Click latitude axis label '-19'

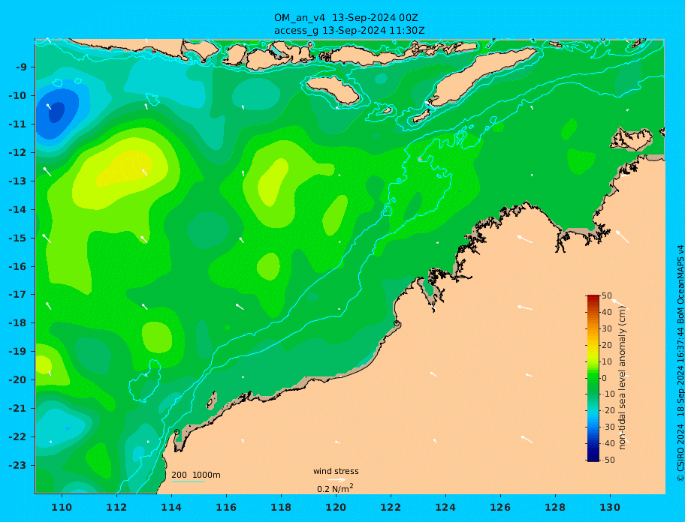(x=17, y=352)
